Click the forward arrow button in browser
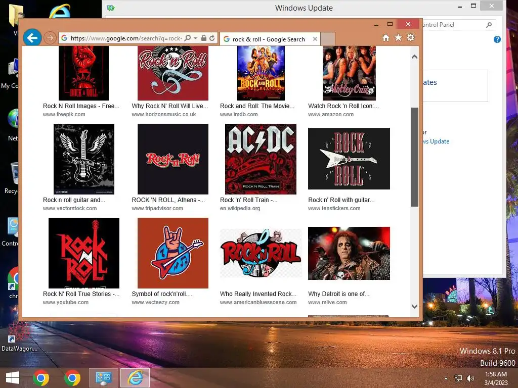The height and width of the screenshot is (388, 518). (50, 38)
